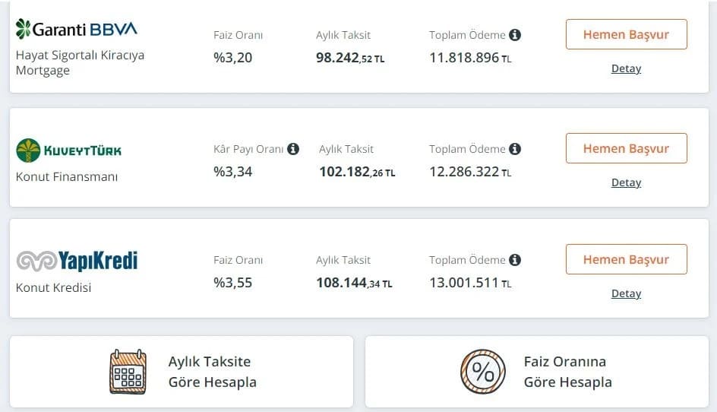Click the Konut Finansmanı product name
This screenshot has height=412, width=717.
67,177
